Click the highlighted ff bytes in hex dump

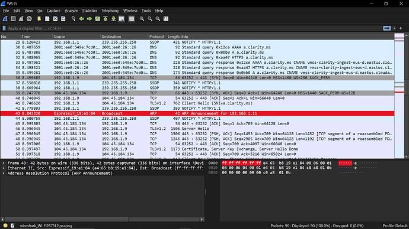[241, 163]
